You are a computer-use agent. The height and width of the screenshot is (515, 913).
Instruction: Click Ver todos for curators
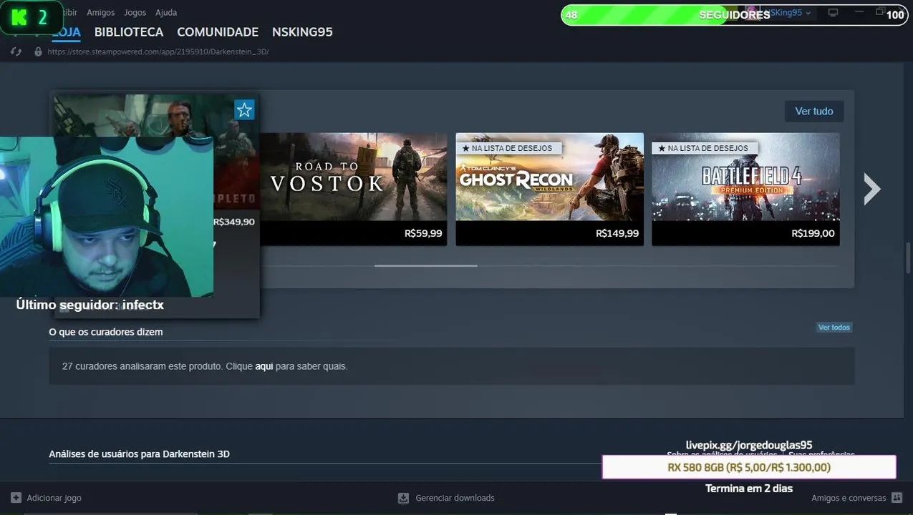(x=834, y=327)
